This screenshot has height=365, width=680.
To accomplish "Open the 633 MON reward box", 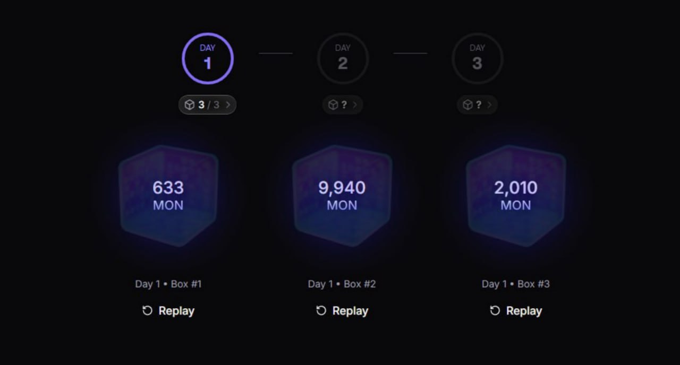I will tap(168, 195).
